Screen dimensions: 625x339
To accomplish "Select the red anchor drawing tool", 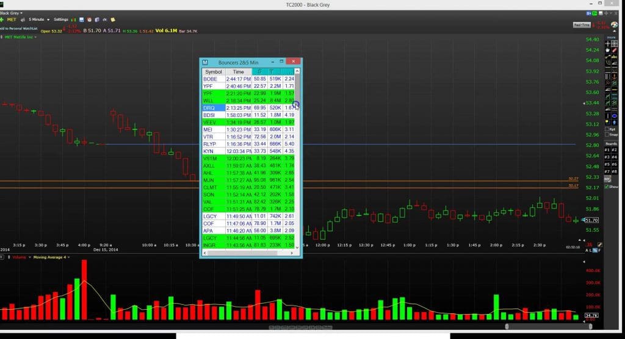I will [x=615, y=76].
